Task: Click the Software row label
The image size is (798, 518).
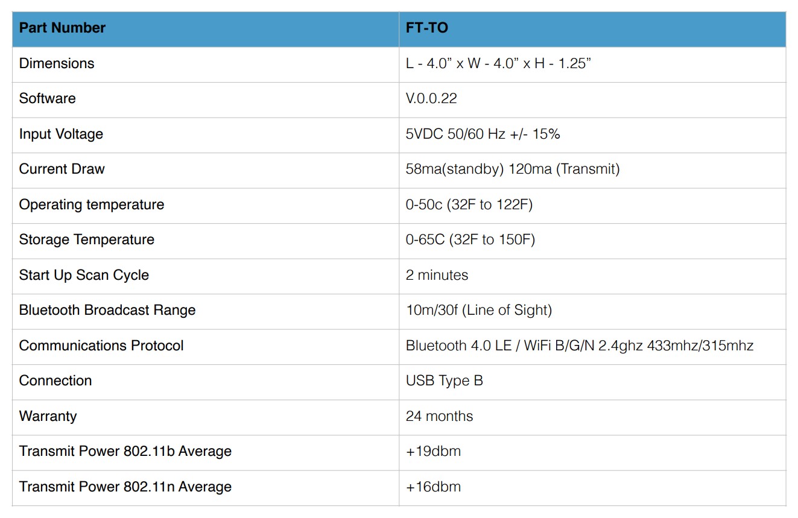Action: pyautogui.click(x=48, y=98)
